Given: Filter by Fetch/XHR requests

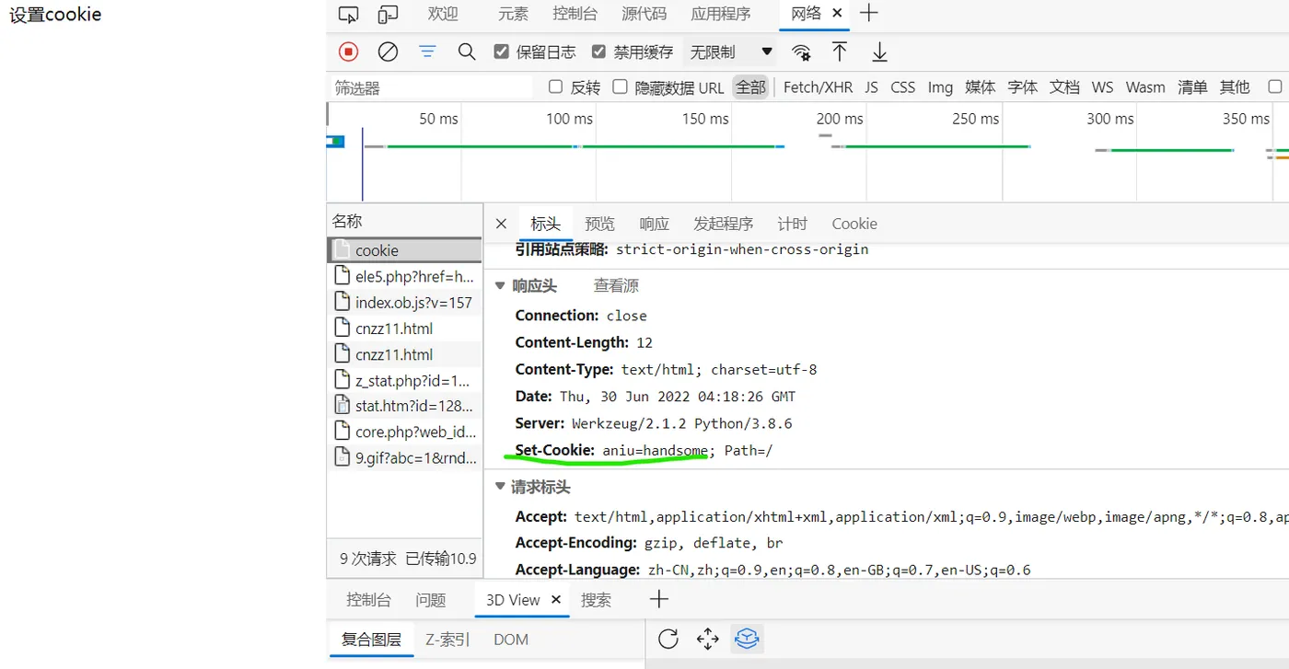Looking at the screenshot, I should pos(818,87).
